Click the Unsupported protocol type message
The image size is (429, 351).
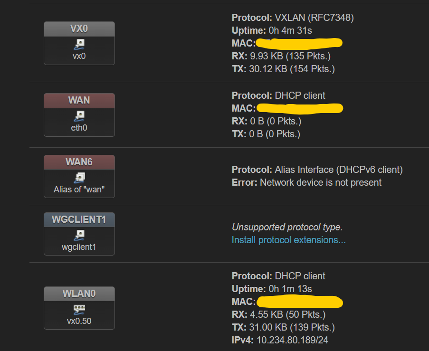click(287, 227)
